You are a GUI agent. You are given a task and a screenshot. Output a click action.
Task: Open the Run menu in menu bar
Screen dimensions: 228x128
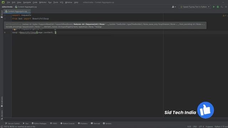coord(50,2)
